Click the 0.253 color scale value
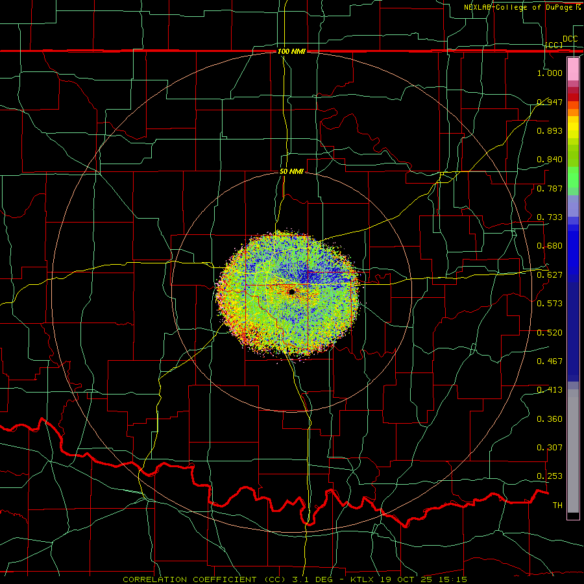Image resolution: width=584 pixels, height=584 pixels. pyautogui.click(x=550, y=476)
